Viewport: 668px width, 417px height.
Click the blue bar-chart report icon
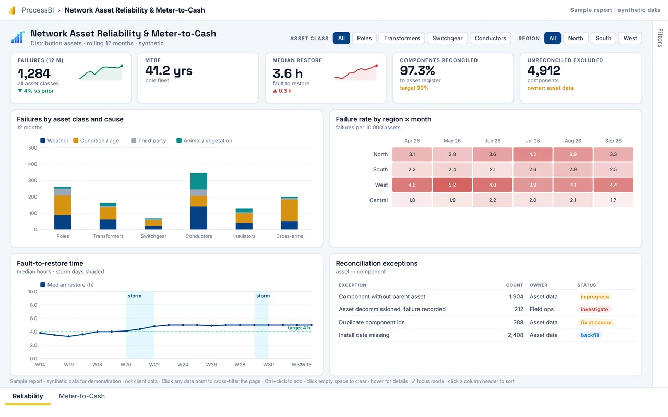click(x=18, y=38)
